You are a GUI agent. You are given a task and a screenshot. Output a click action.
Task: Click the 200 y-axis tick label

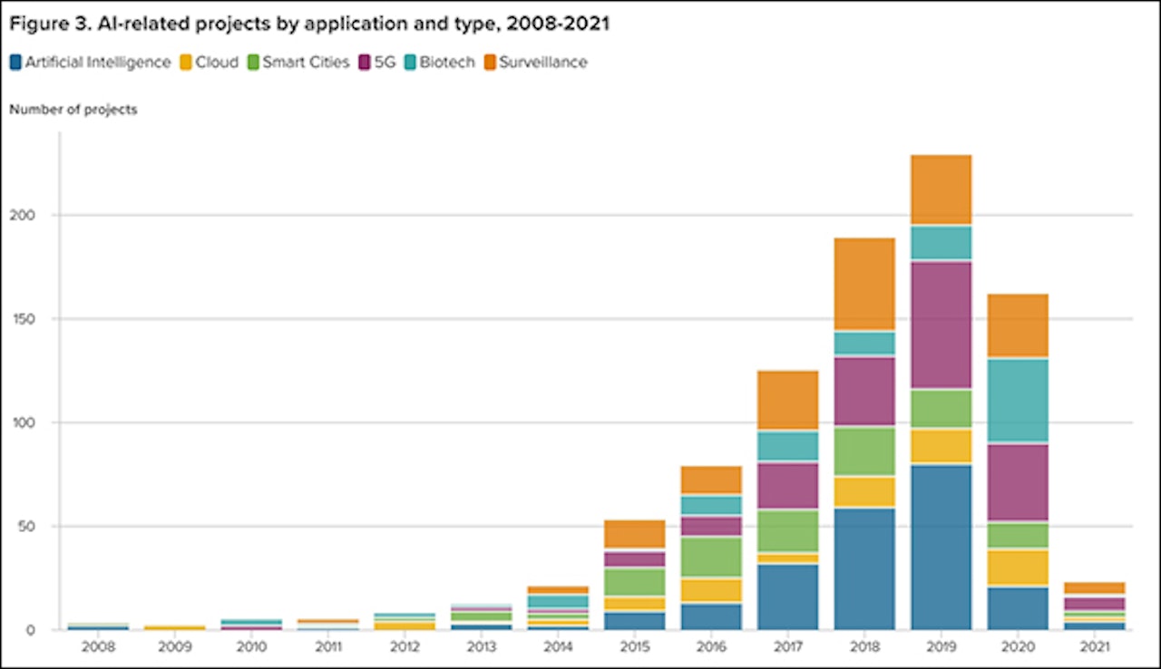31,216
